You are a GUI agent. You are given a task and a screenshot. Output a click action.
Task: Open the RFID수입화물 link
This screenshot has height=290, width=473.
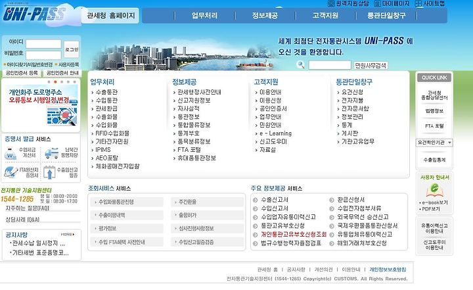112,133
